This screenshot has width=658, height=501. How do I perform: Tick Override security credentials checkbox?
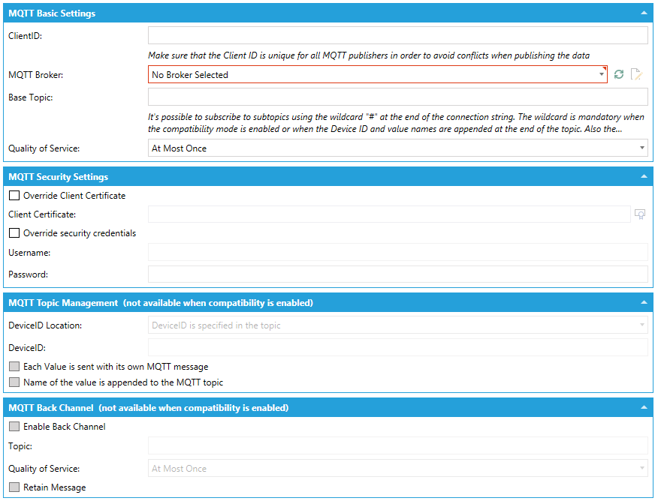click(14, 233)
